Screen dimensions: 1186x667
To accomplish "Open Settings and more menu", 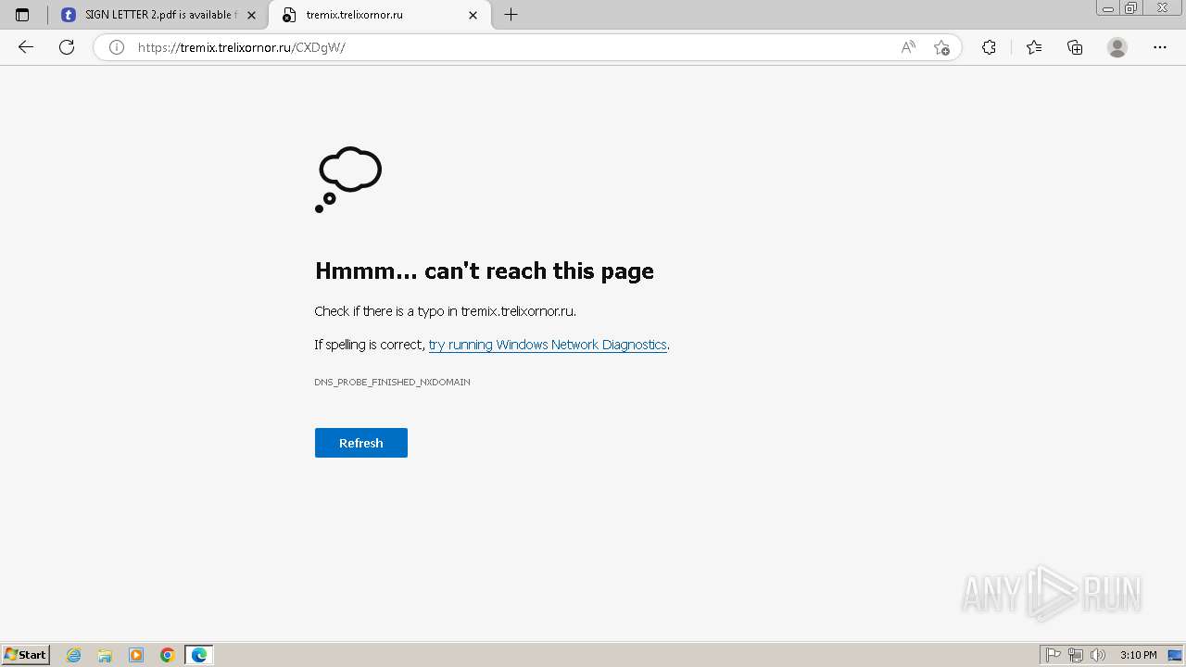I will pyautogui.click(x=1160, y=47).
